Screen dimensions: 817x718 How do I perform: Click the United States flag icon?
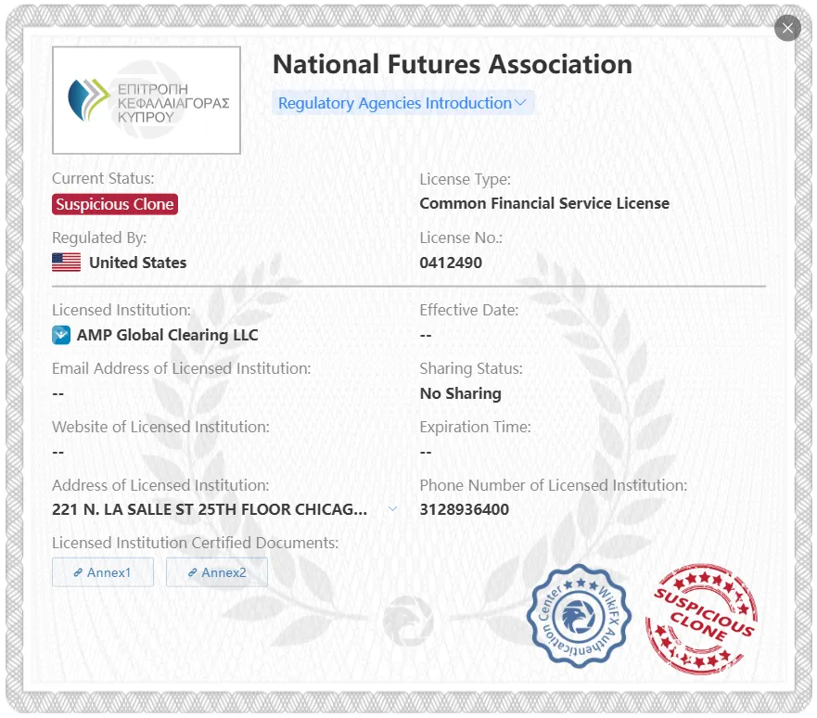click(x=66, y=263)
